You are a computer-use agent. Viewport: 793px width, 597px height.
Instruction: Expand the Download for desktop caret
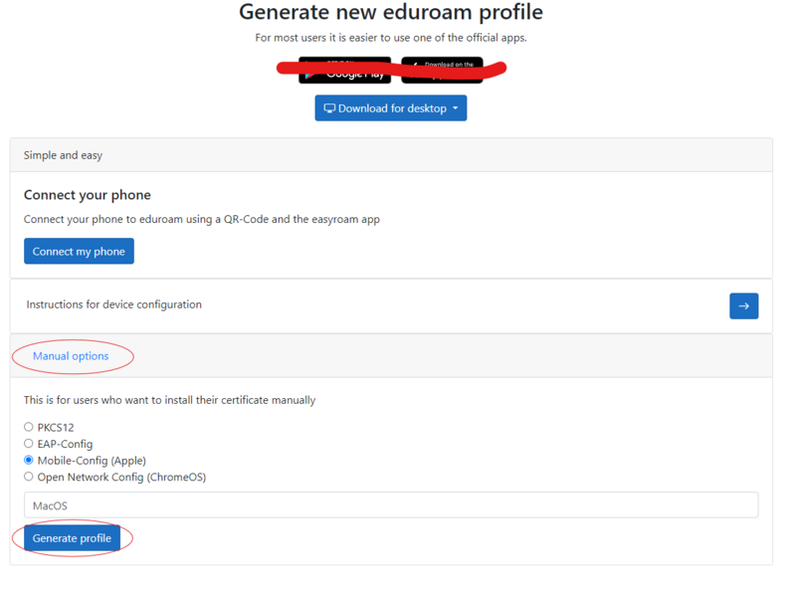click(x=456, y=108)
